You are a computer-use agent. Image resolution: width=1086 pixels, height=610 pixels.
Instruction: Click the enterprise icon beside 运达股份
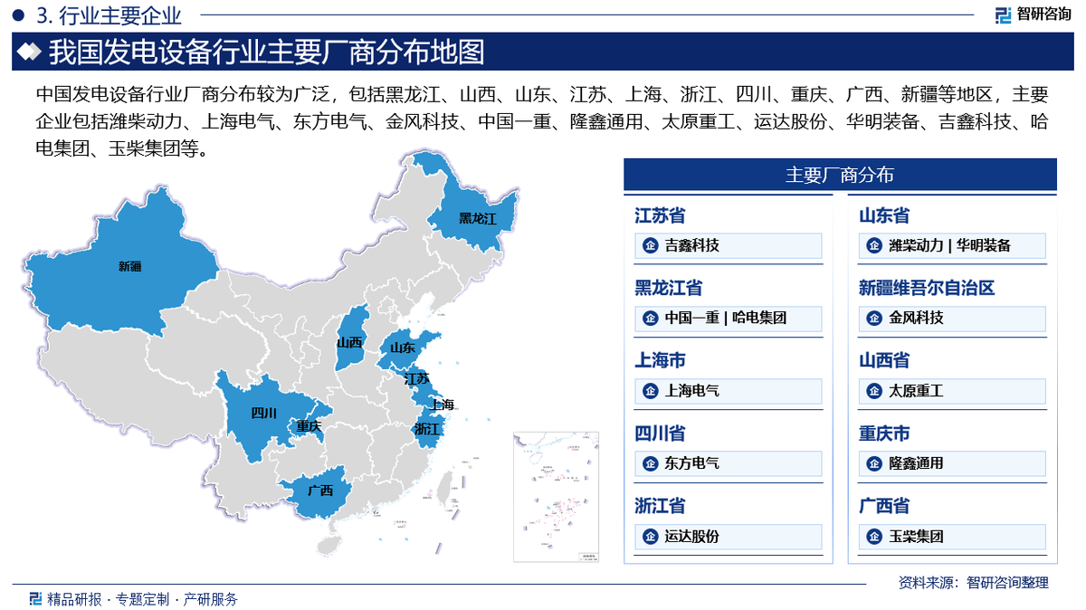pos(650,537)
